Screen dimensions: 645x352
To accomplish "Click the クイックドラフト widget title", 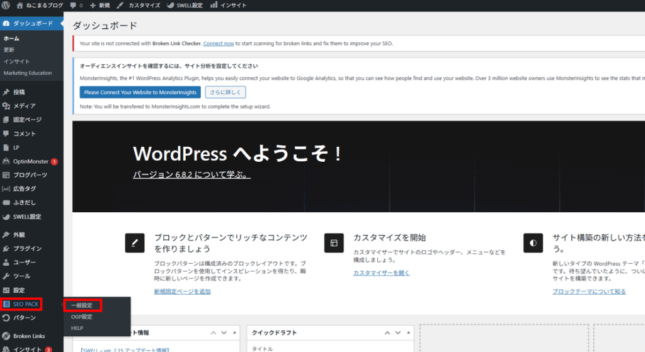I will [274, 332].
